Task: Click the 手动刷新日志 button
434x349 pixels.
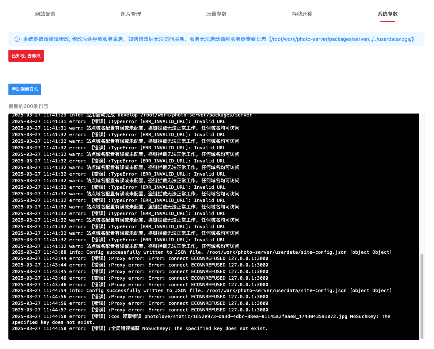Action: click(x=25, y=89)
